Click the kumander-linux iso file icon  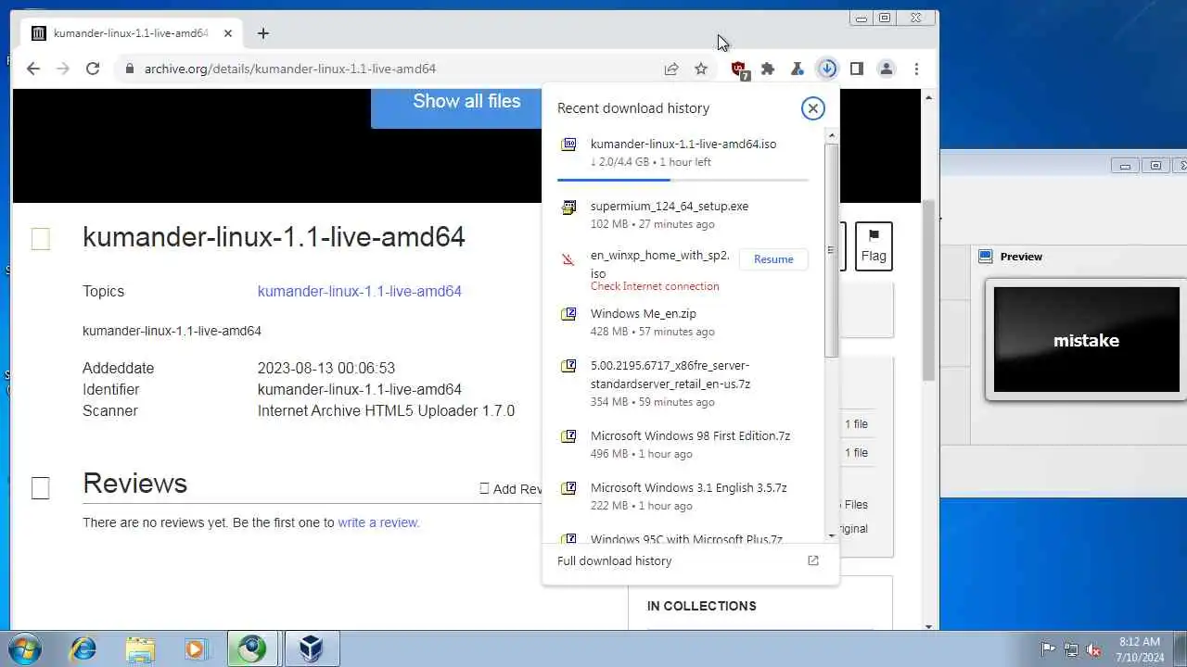pos(569,145)
